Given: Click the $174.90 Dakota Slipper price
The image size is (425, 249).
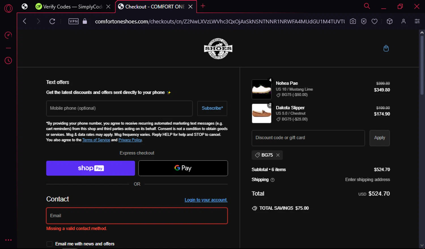Looking at the screenshot, I should click(x=382, y=114).
